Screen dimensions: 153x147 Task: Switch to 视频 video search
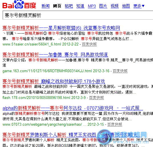click(x=115, y=6)
